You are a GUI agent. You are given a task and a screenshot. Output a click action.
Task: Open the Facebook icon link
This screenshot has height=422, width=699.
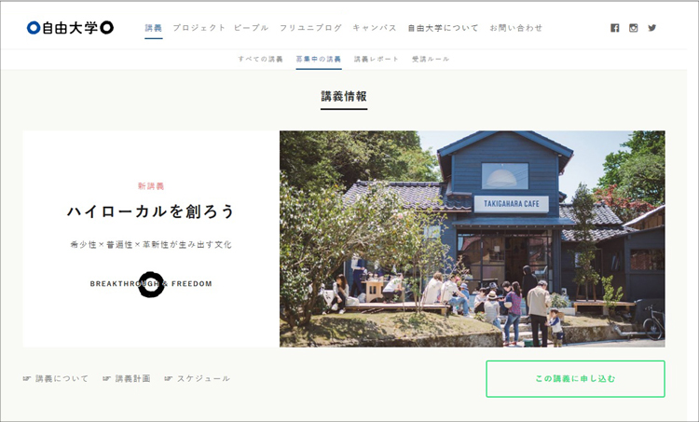click(615, 28)
